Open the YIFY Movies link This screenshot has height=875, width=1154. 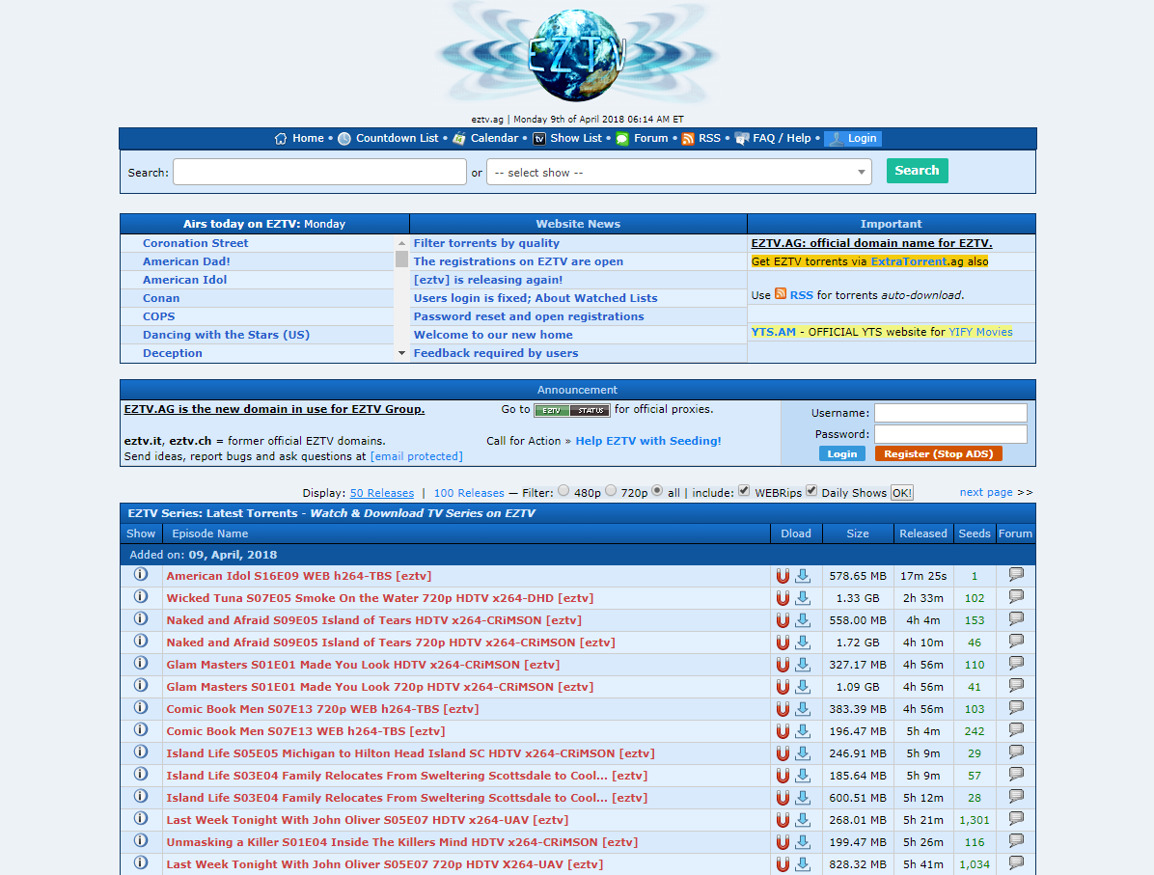point(980,332)
